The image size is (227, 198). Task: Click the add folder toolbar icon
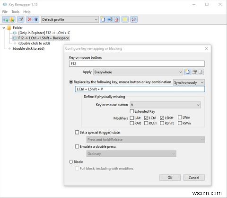(12, 19)
